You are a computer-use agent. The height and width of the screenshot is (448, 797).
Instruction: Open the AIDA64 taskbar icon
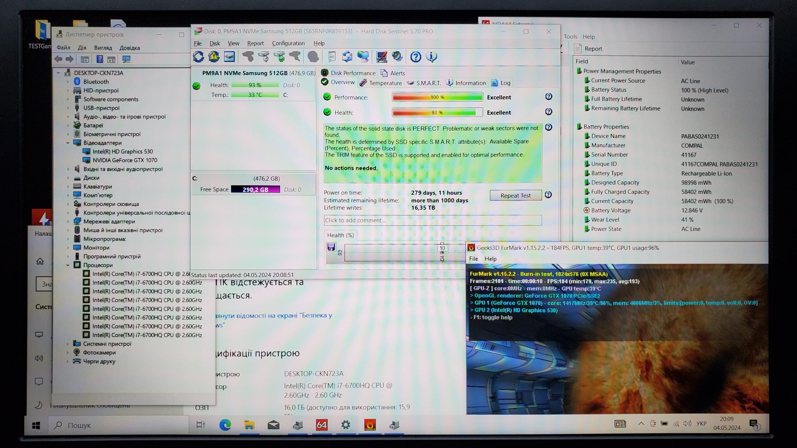pyautogui.click(x=321, y=425)
